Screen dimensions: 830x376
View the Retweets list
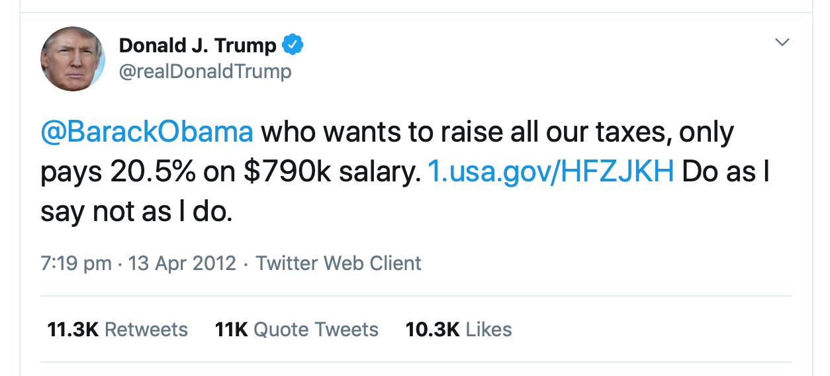click(x=146, y=330)
